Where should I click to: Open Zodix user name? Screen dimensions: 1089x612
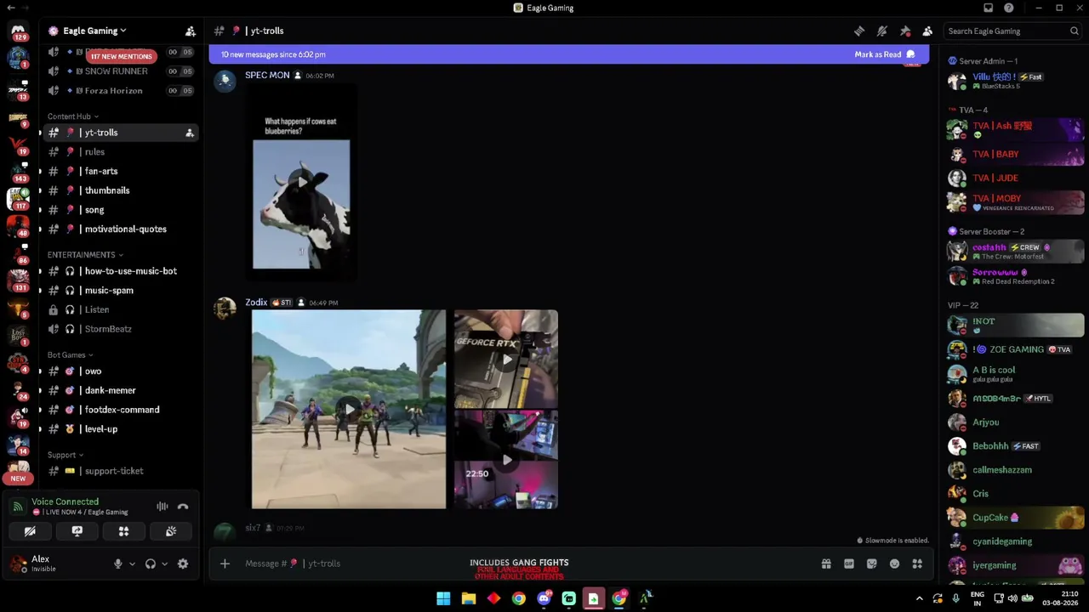[x=256, y=303]
